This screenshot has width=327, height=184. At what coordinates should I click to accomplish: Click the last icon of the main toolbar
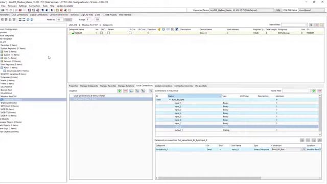(69, 10)
